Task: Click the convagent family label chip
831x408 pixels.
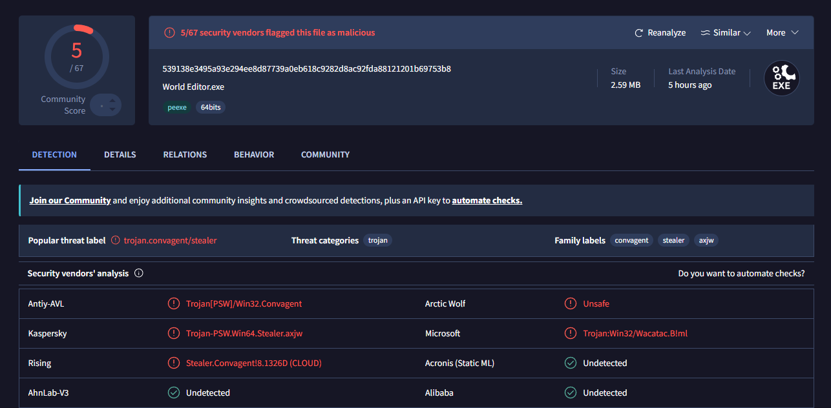Action: (x=631, y=240)
